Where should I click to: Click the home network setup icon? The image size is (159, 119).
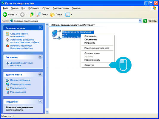[7, 40]
